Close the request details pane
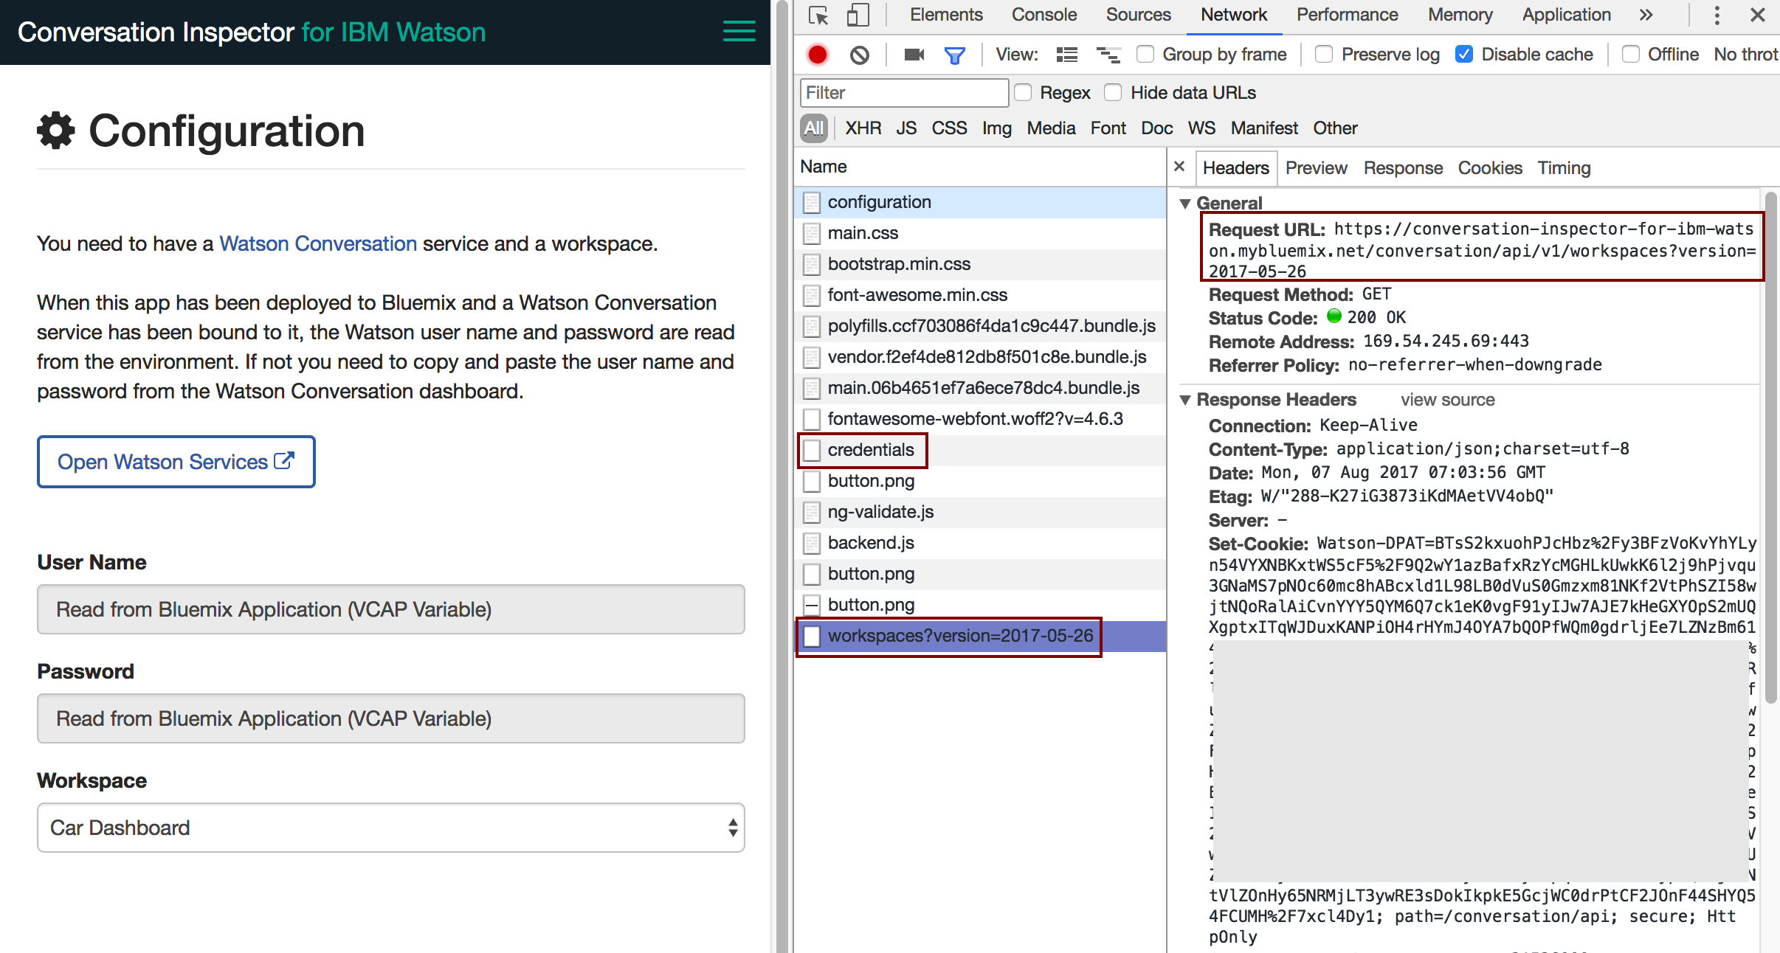Viewport: 1780px width, 953px height. 1179,167
